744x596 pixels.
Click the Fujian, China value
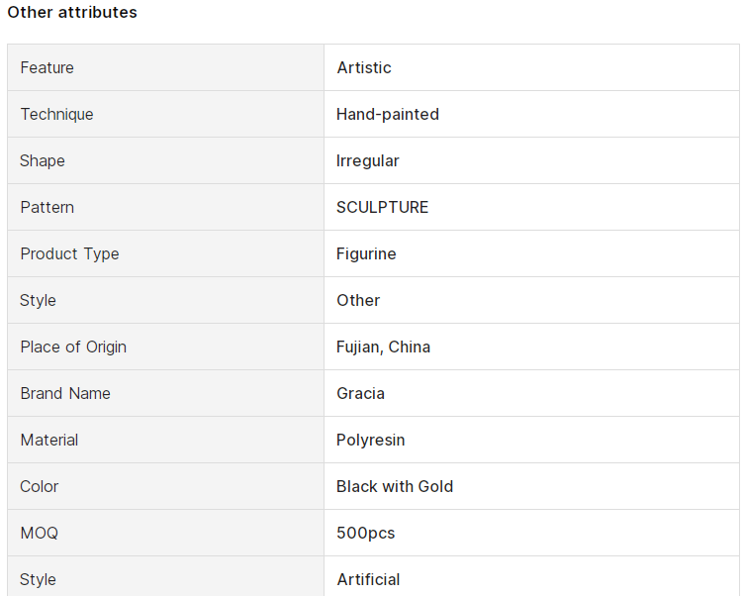pyautogui.click(x=384, y=348)
